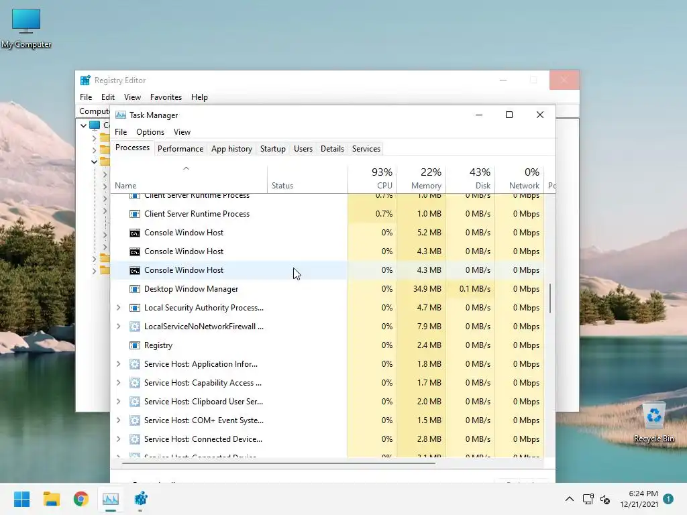687x515 pixels.
Task: Switch to the Performance tab
Action: coord(180,149)
